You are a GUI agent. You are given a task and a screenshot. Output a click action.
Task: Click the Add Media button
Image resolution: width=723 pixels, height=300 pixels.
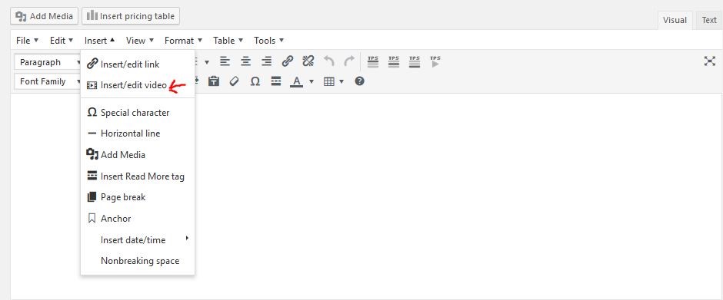pos(45,16)
